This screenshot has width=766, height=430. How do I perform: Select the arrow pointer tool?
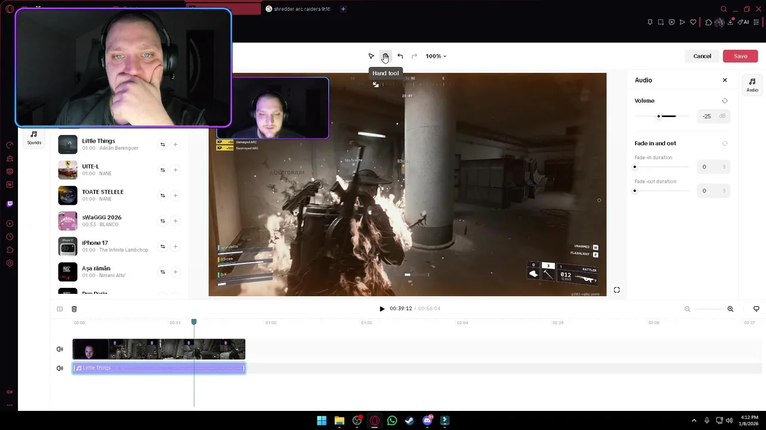371,56
